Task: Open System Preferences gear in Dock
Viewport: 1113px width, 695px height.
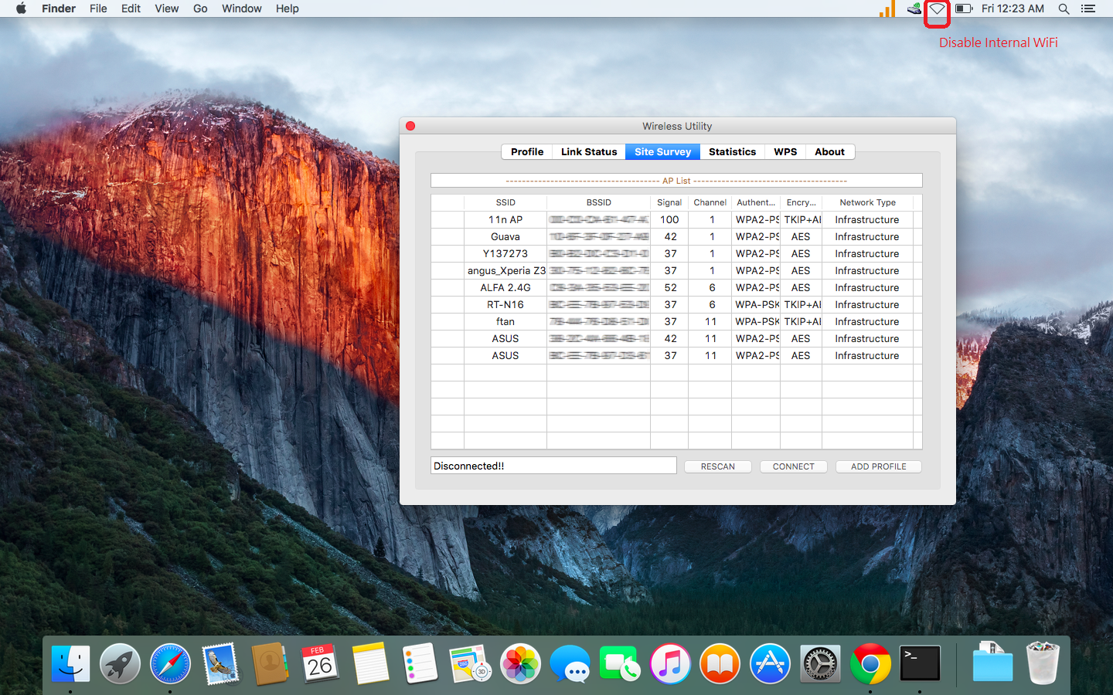Action: [x=819, y=663]
